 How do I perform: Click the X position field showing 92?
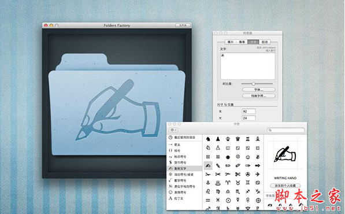click(x=248, y=112)
